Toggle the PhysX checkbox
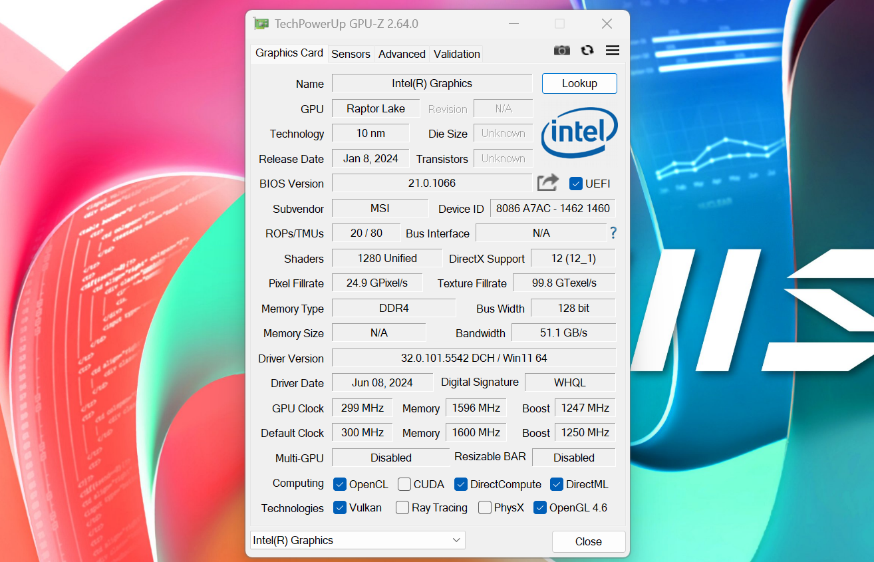The image size is (874, 562). point(484,507)
